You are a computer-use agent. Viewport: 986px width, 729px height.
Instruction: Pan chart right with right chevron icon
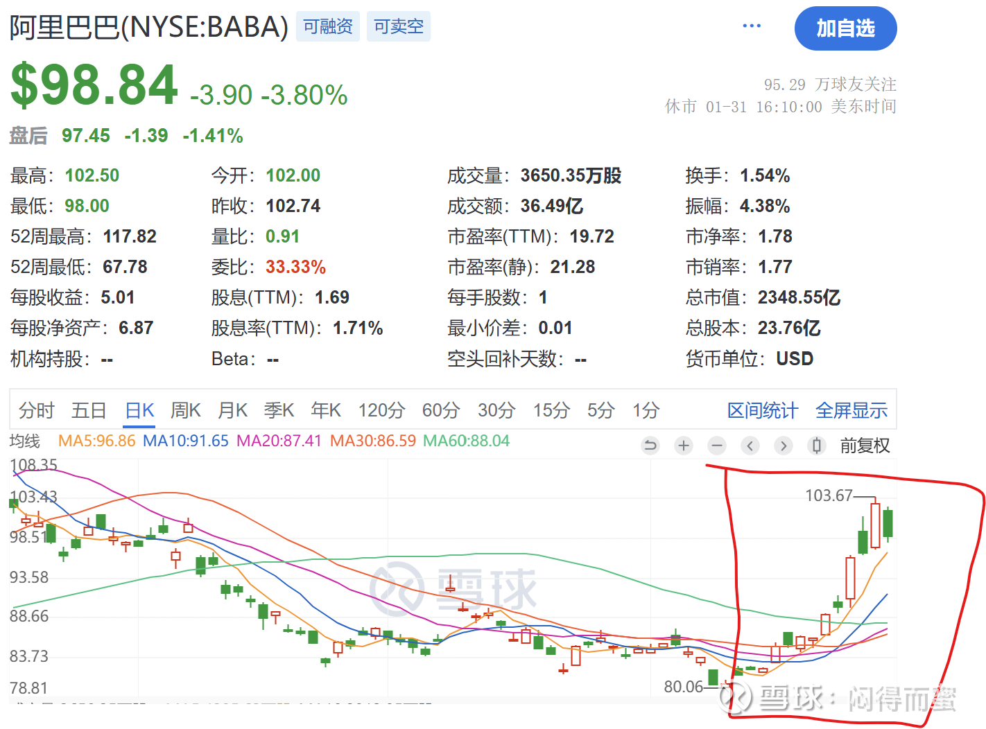tap(784, 446)
